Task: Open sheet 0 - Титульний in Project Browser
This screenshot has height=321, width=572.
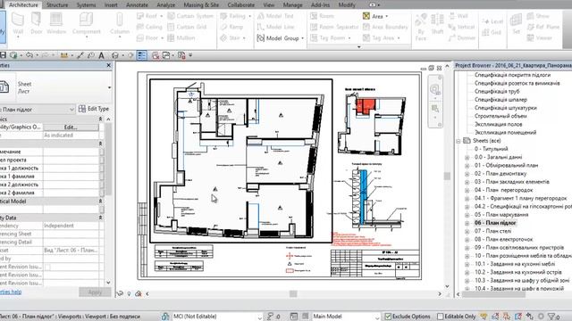Action: click(x=491, y=149)
